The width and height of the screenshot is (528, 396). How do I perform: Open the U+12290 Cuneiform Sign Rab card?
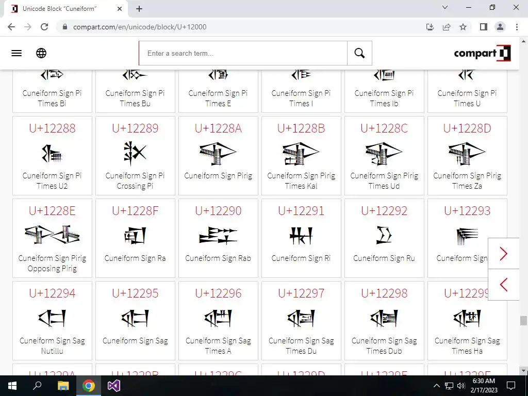[x=218, y=238]
